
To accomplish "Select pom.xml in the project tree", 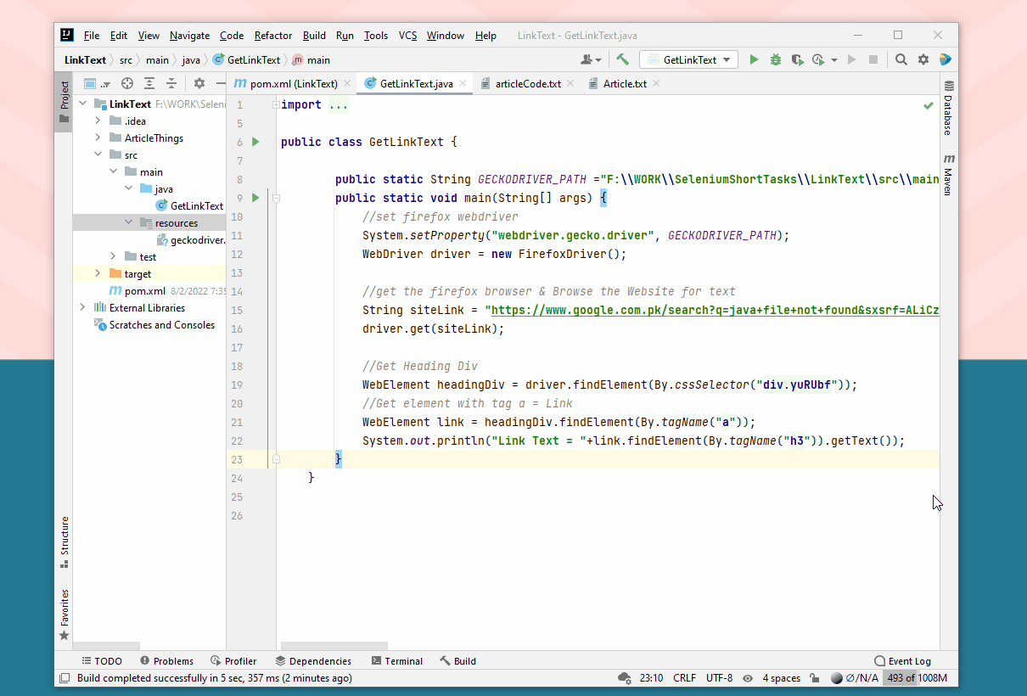I will tap(137, 290).
